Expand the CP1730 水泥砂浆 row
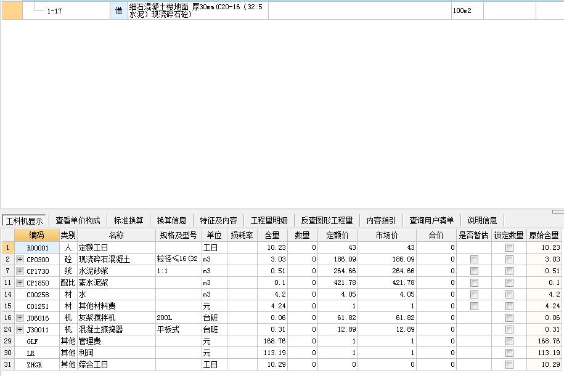 [20, 271]
